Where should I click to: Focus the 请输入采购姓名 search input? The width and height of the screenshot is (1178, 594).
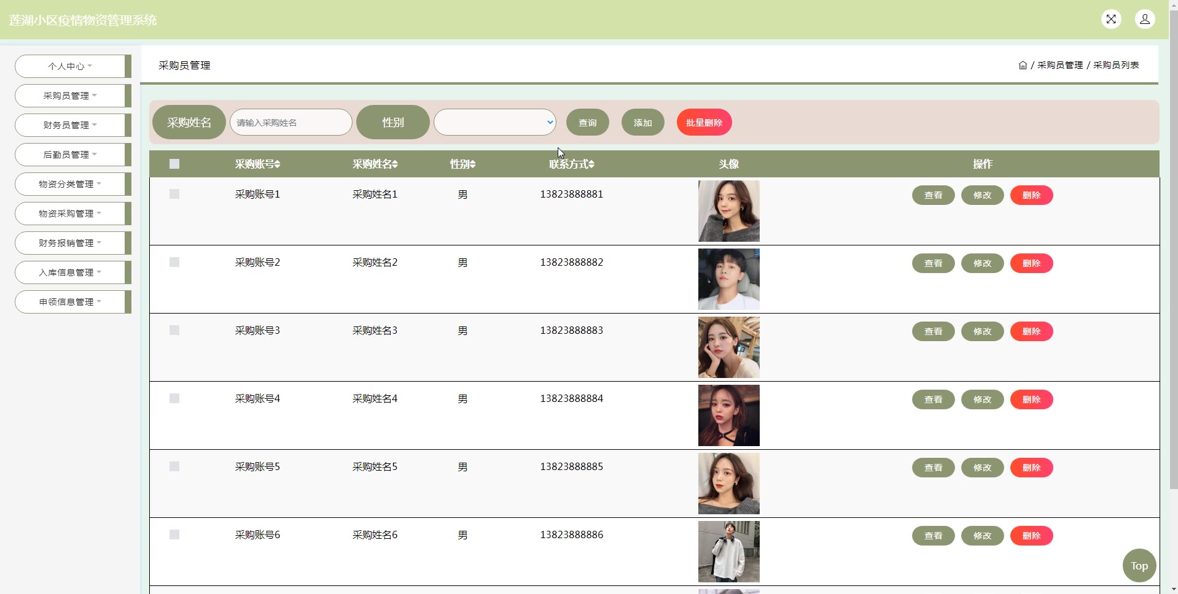(x=291, y=122)
